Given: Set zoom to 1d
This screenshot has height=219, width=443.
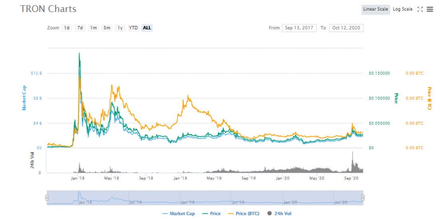Looking at the screenshot, I should pos(67,28).
